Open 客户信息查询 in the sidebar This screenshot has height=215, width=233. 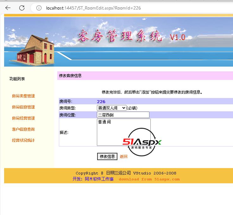[23, 129]
